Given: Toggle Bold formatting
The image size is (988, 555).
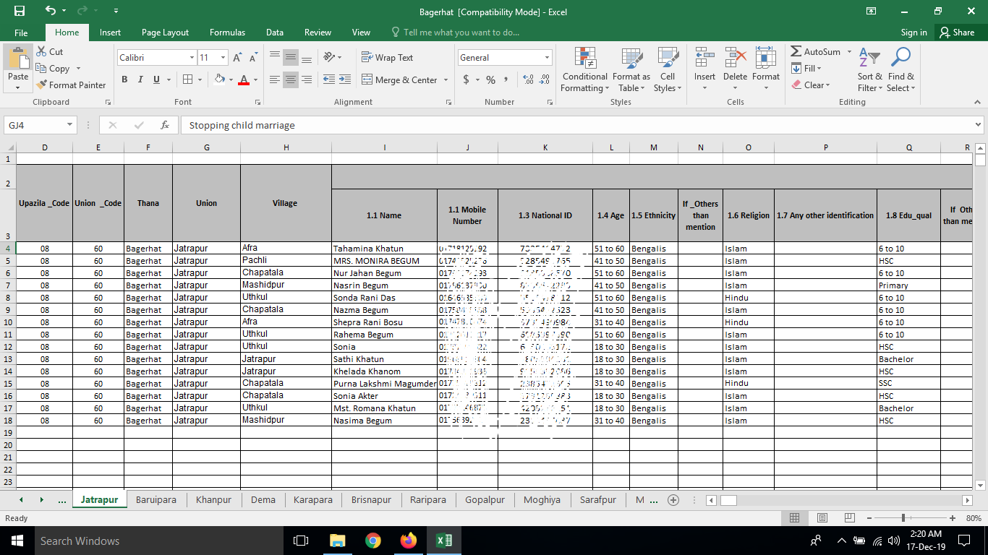Looking at the screenshot, I should 124,80.
